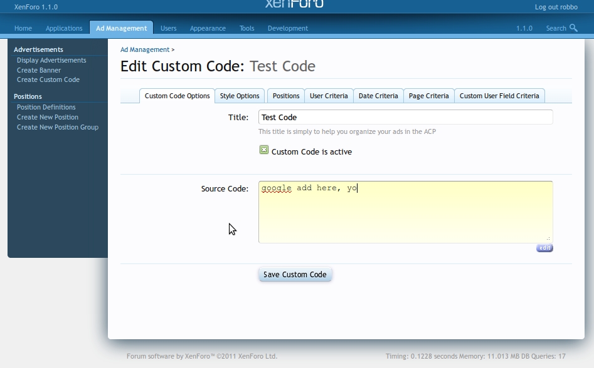This screenshot has width=594, height=368.
Task: Toggle the Custom Code is active checkbox
Action: coord(264,150)
